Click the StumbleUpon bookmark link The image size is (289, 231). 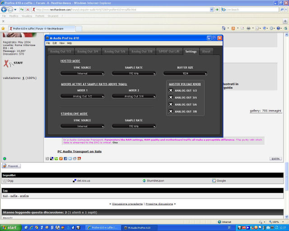tap(155, 181)
